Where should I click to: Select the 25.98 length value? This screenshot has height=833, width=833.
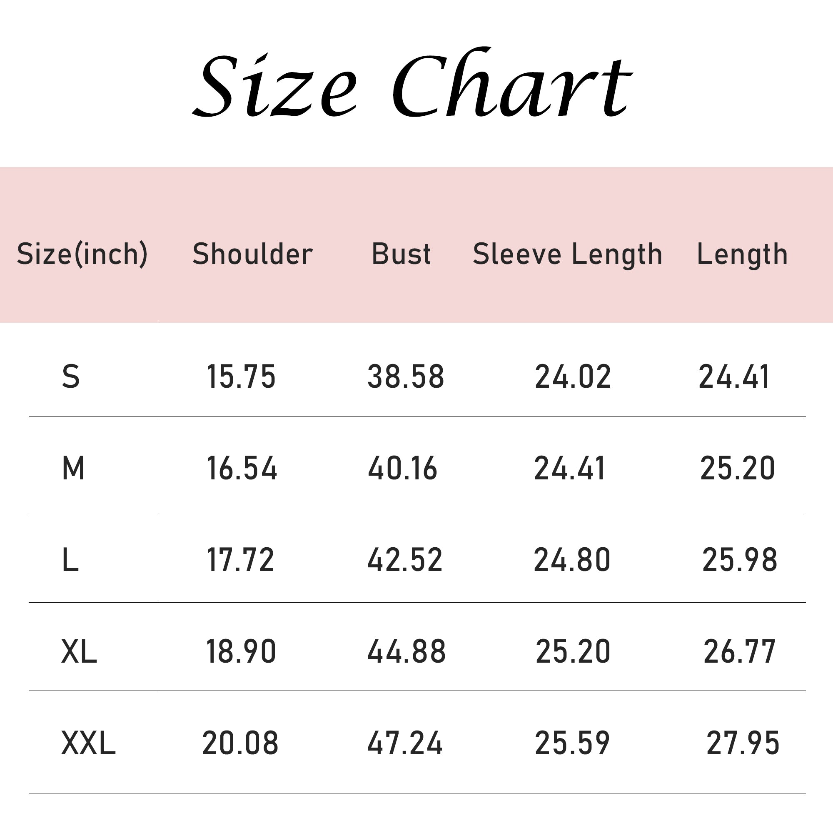click(x=740, y=560)
